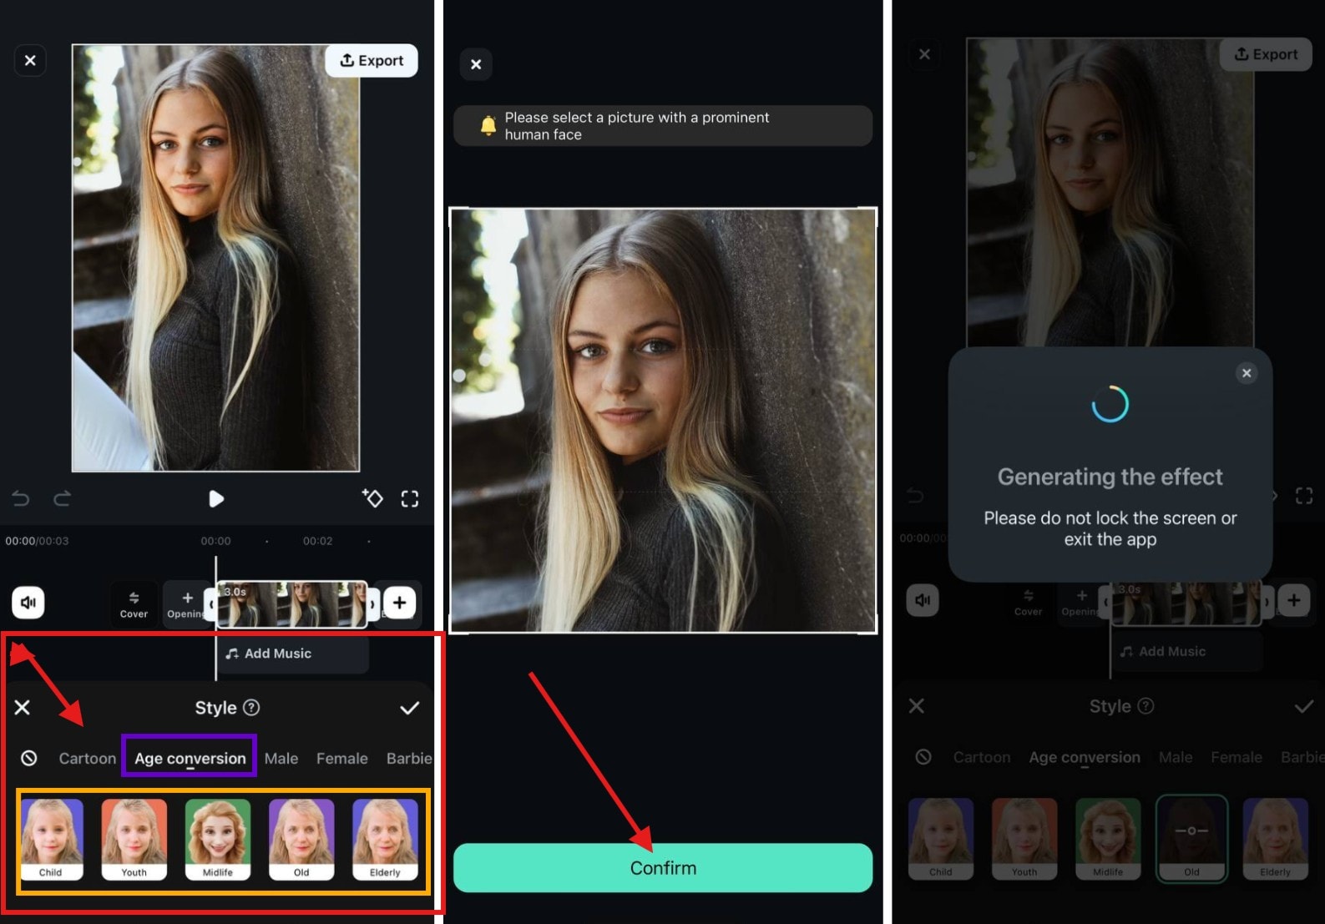Tap undo arrow in the right screen
This screenshot has height=924, width=1325.
pos(915,496)
